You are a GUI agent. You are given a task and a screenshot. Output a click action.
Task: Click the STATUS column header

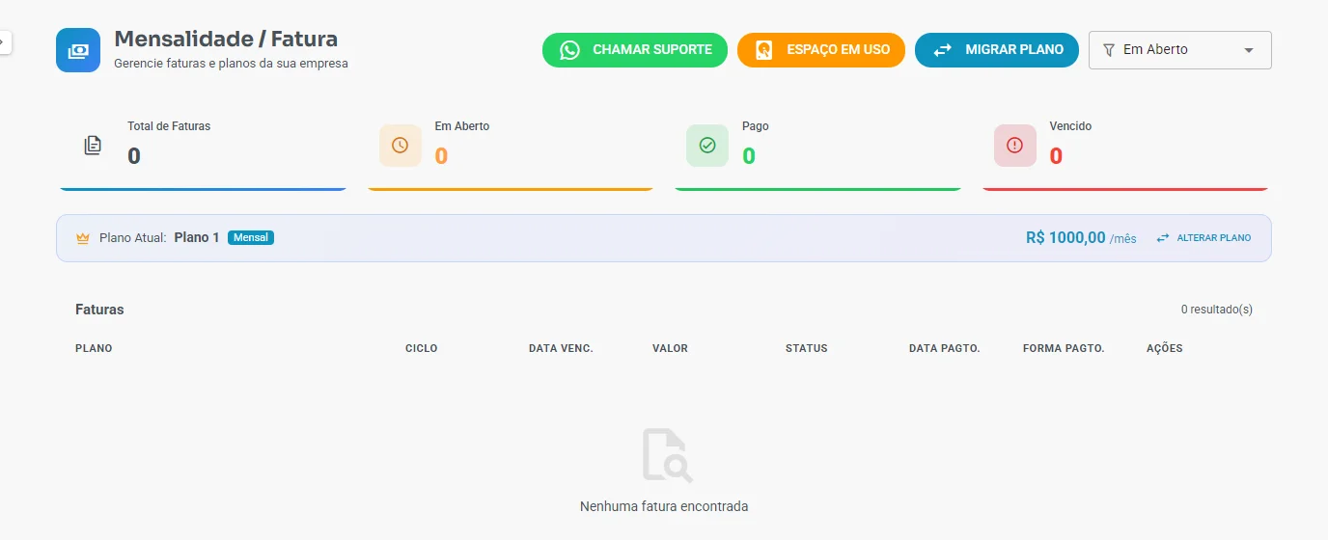[807, 348]
